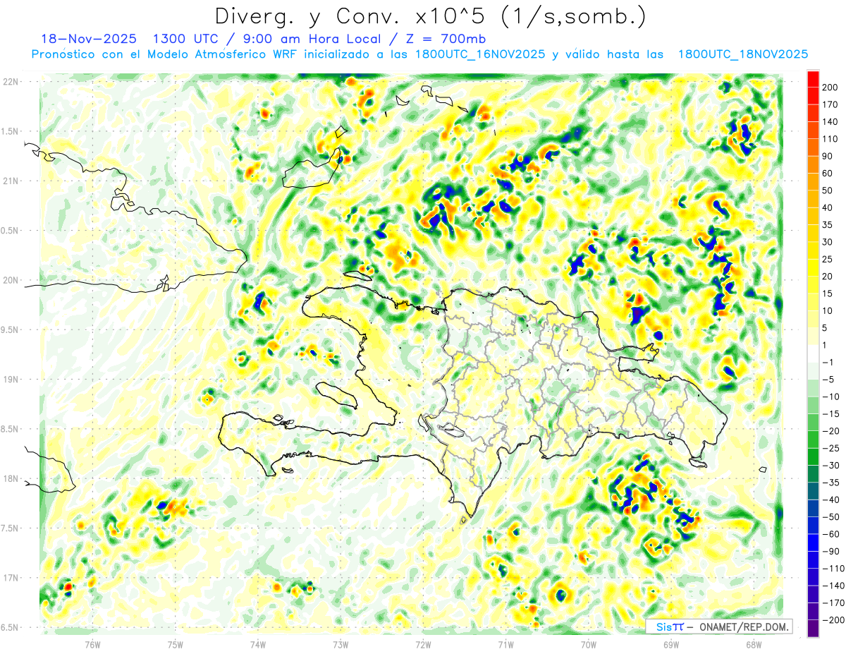The height and width of the screenshot is (654, 846).
Task: Click the colorbar value "170"
Action: pos(830,104)
